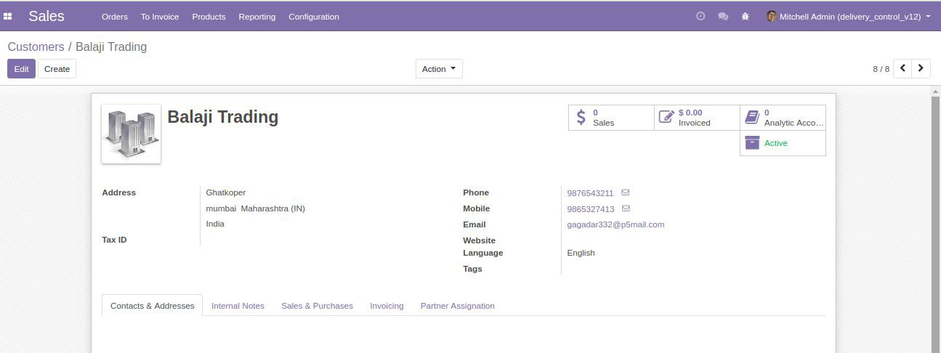
Task: Expand Mitchell Admin user menu
Action: point(849,16)
